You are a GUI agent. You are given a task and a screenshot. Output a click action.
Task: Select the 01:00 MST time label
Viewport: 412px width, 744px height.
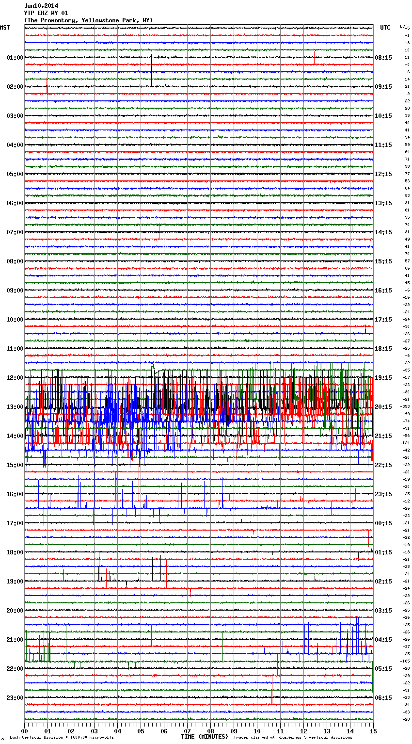(15, 58)
